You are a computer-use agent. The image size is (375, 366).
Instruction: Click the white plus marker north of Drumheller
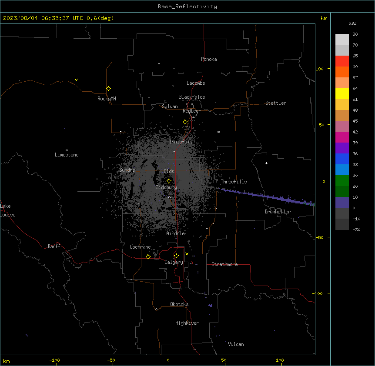[266, 163]
